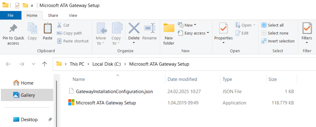The image size is (316, 127).
Task: Switch to the View ribbon tab
Action: point(73,15)
